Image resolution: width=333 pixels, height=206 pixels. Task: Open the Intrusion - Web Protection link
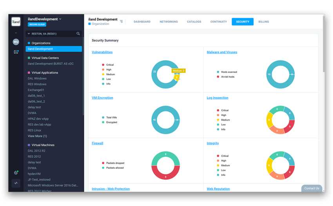(110, 189)
